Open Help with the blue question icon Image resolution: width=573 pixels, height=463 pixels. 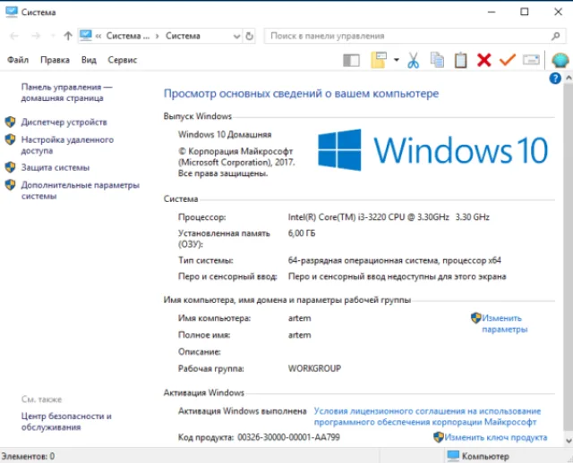(x=555, y=78)
